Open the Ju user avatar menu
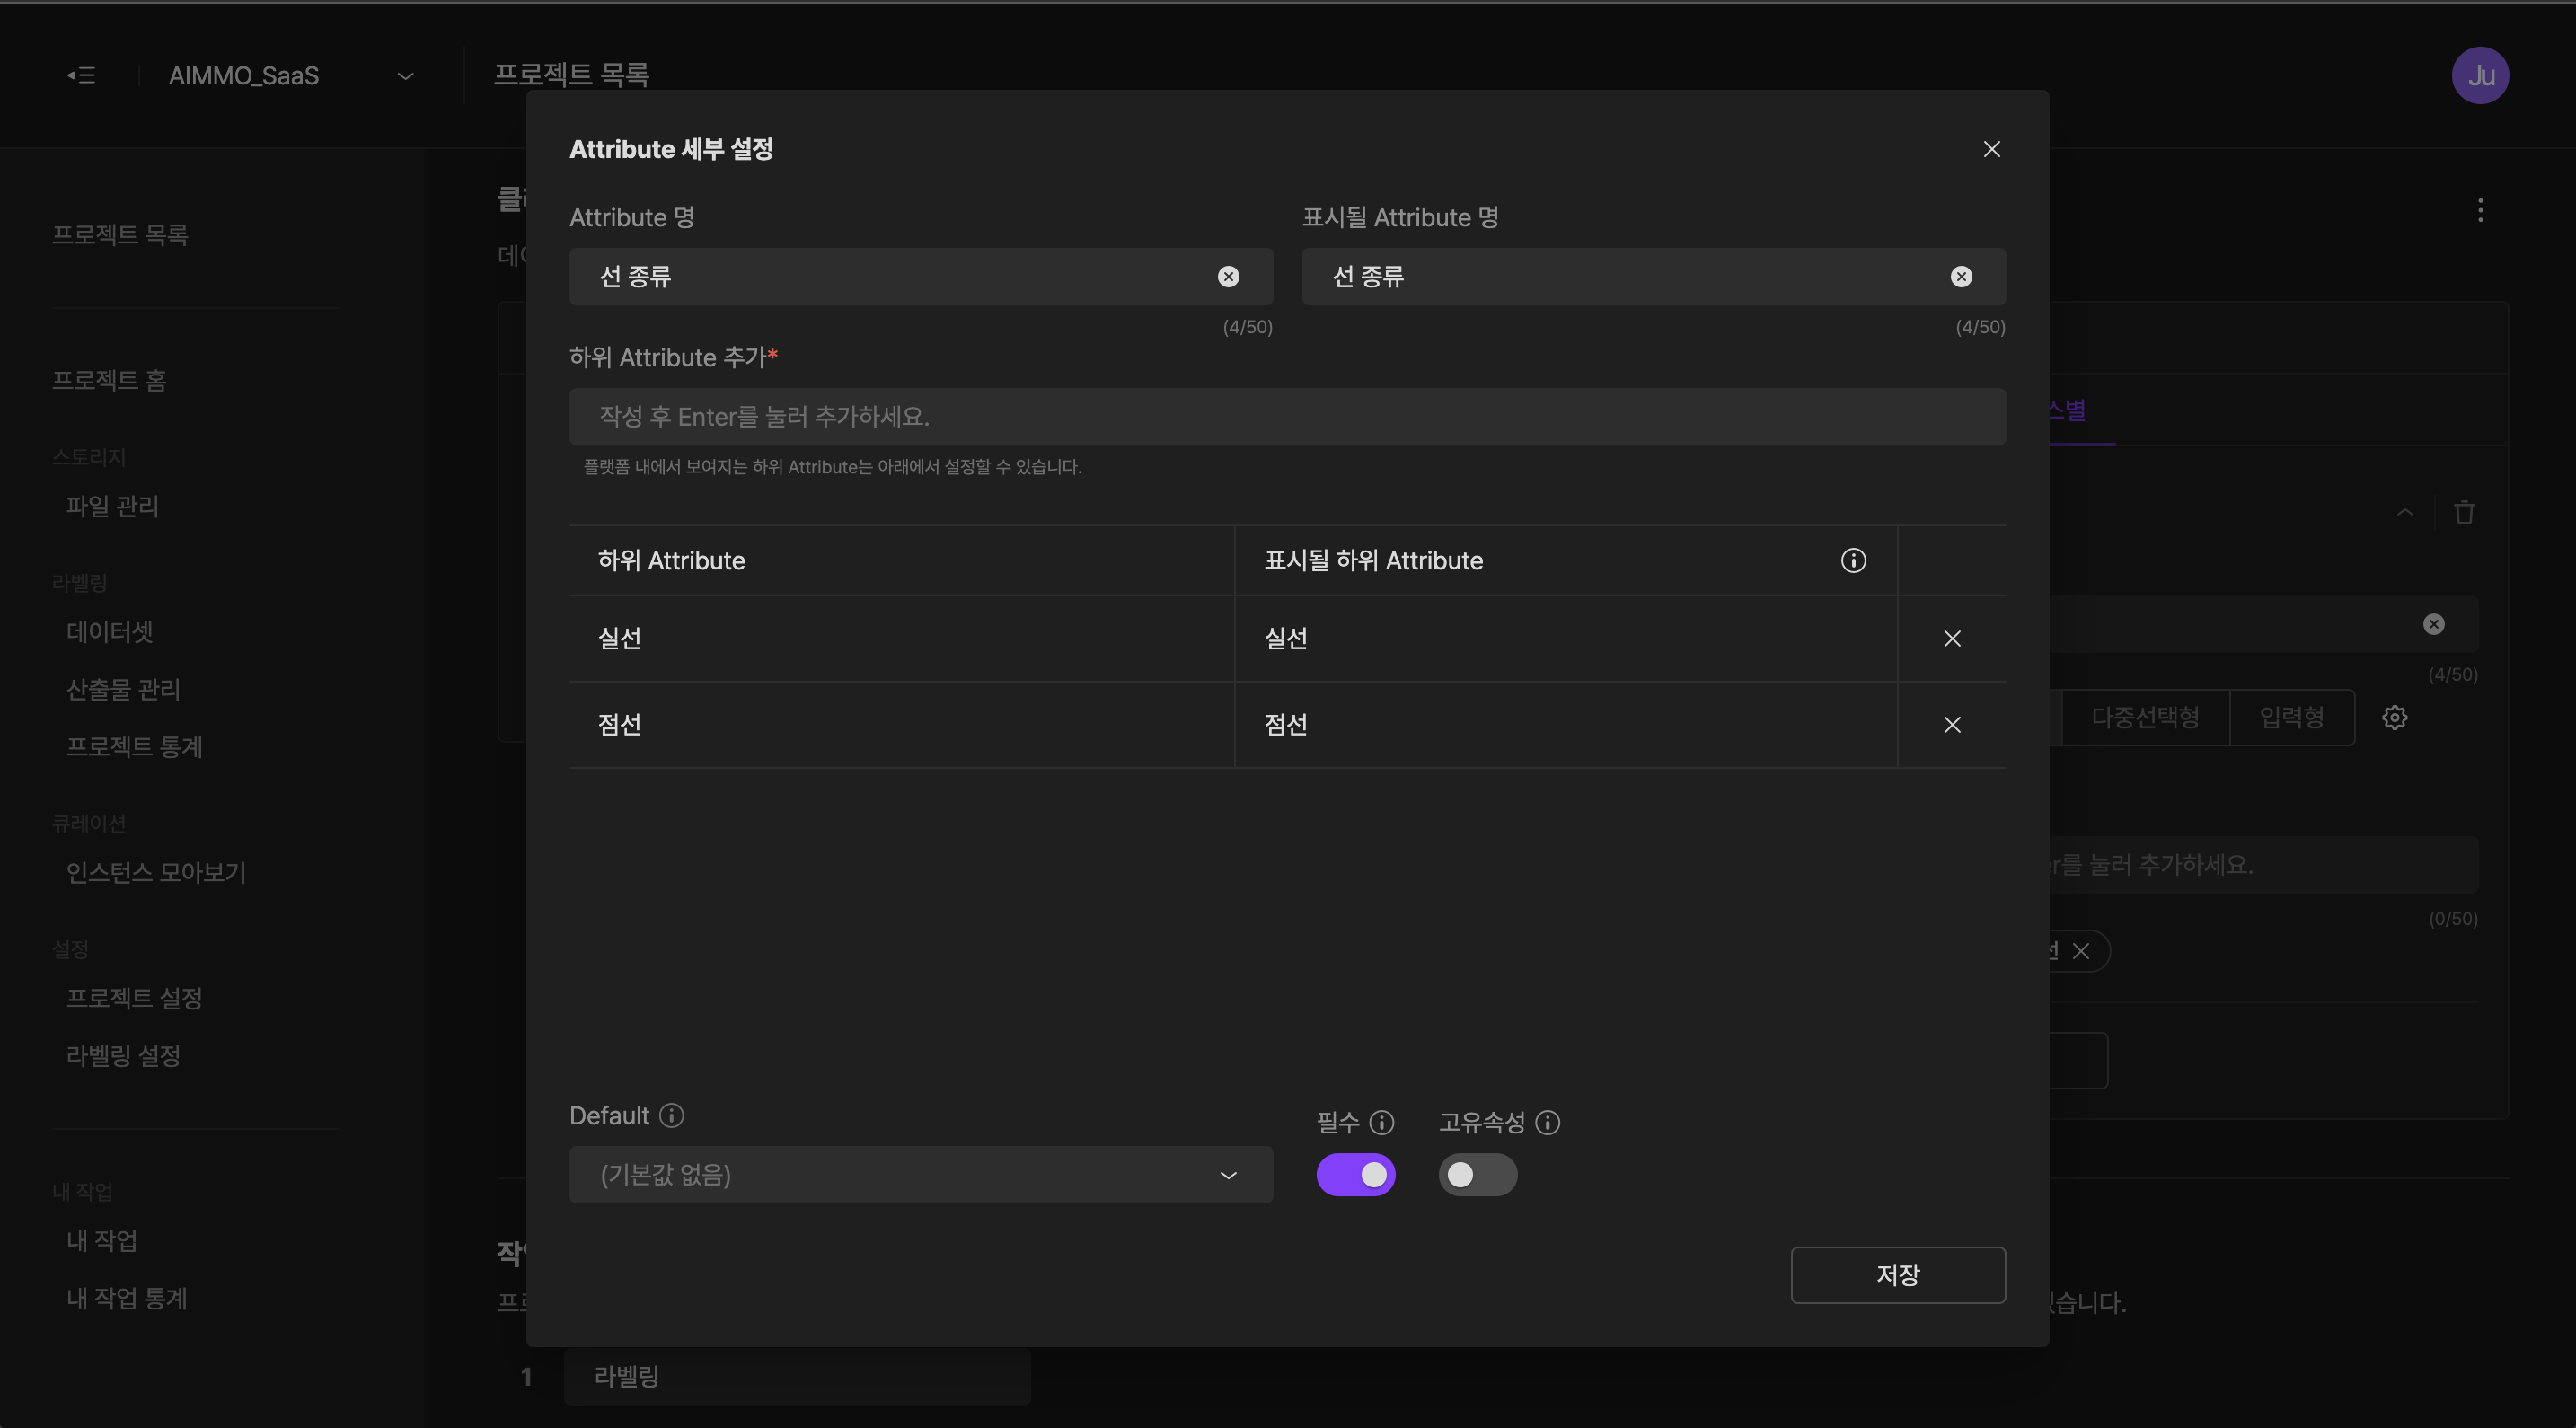2576x1428 pixels. 2480,75
